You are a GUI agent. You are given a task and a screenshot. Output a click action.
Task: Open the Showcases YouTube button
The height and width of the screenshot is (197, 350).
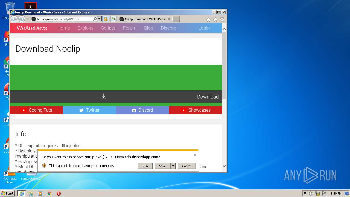click(x=196, y=110)
